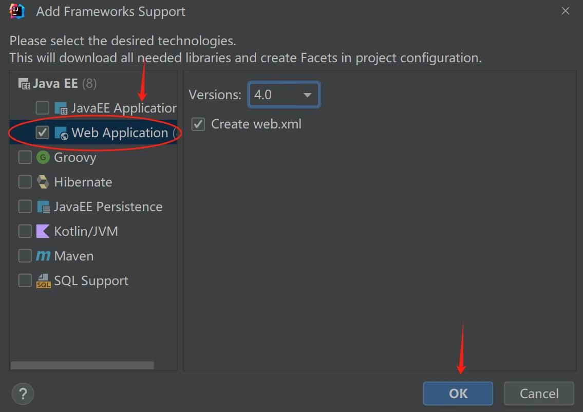
Task: Select the Kotlin/JVM list entry
Action: pos(86,231)
